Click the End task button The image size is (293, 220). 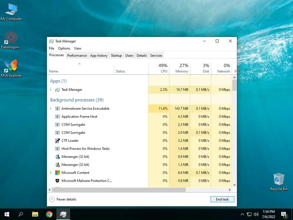pos(222,199)
